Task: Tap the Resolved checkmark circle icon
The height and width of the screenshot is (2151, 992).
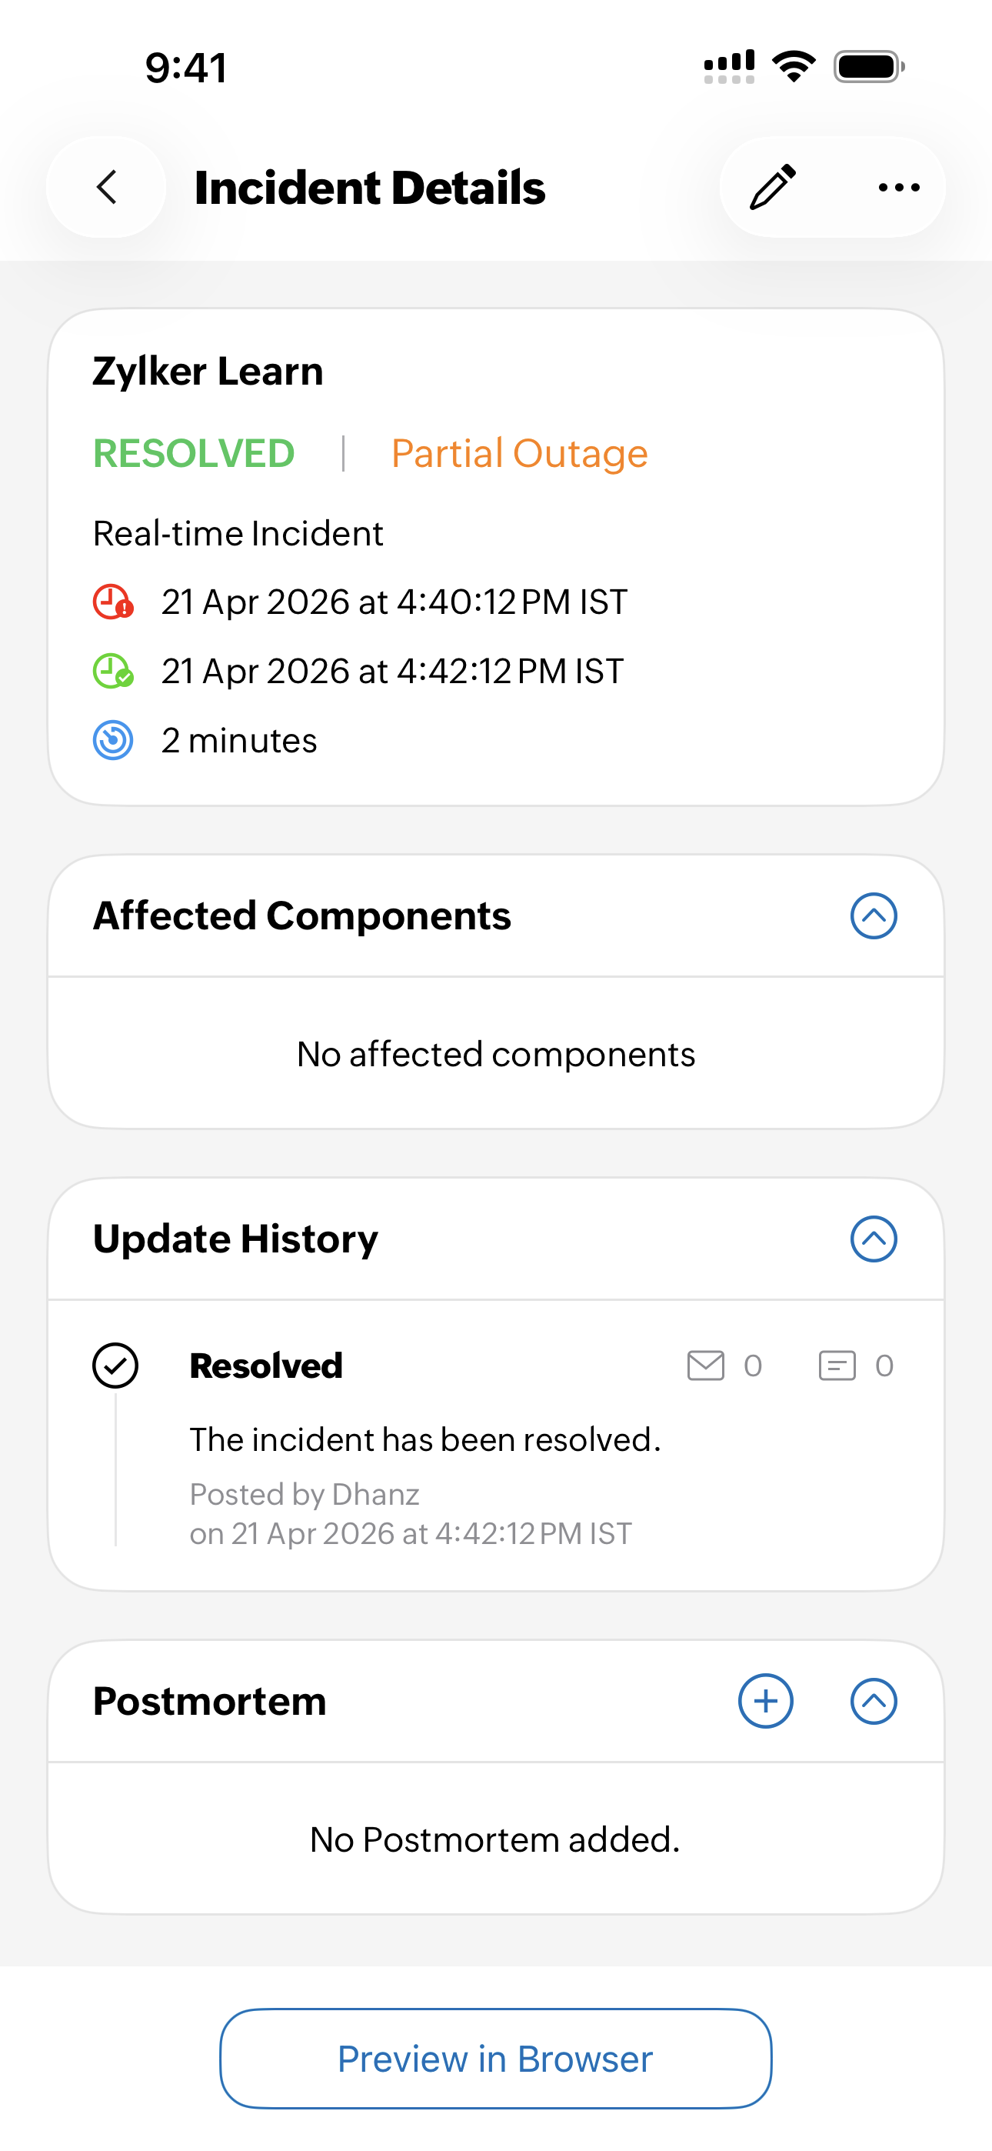Action: (x=115, y=1366)
